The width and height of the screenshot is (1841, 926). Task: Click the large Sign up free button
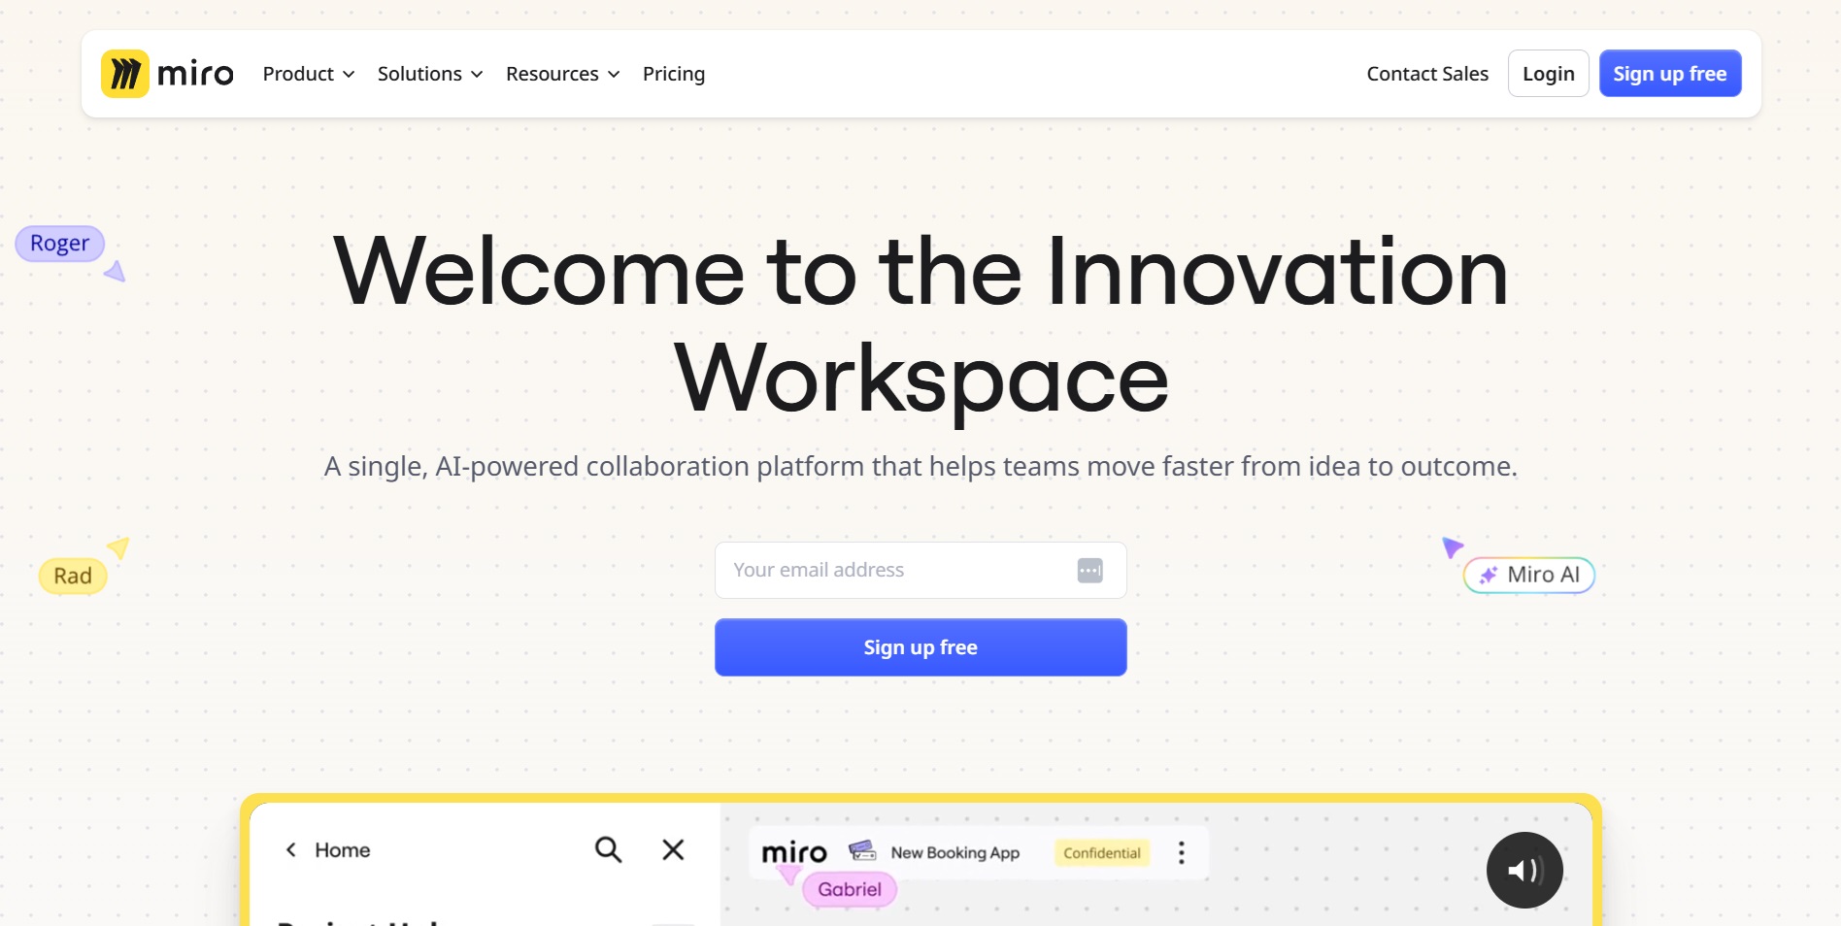(920, 647)
